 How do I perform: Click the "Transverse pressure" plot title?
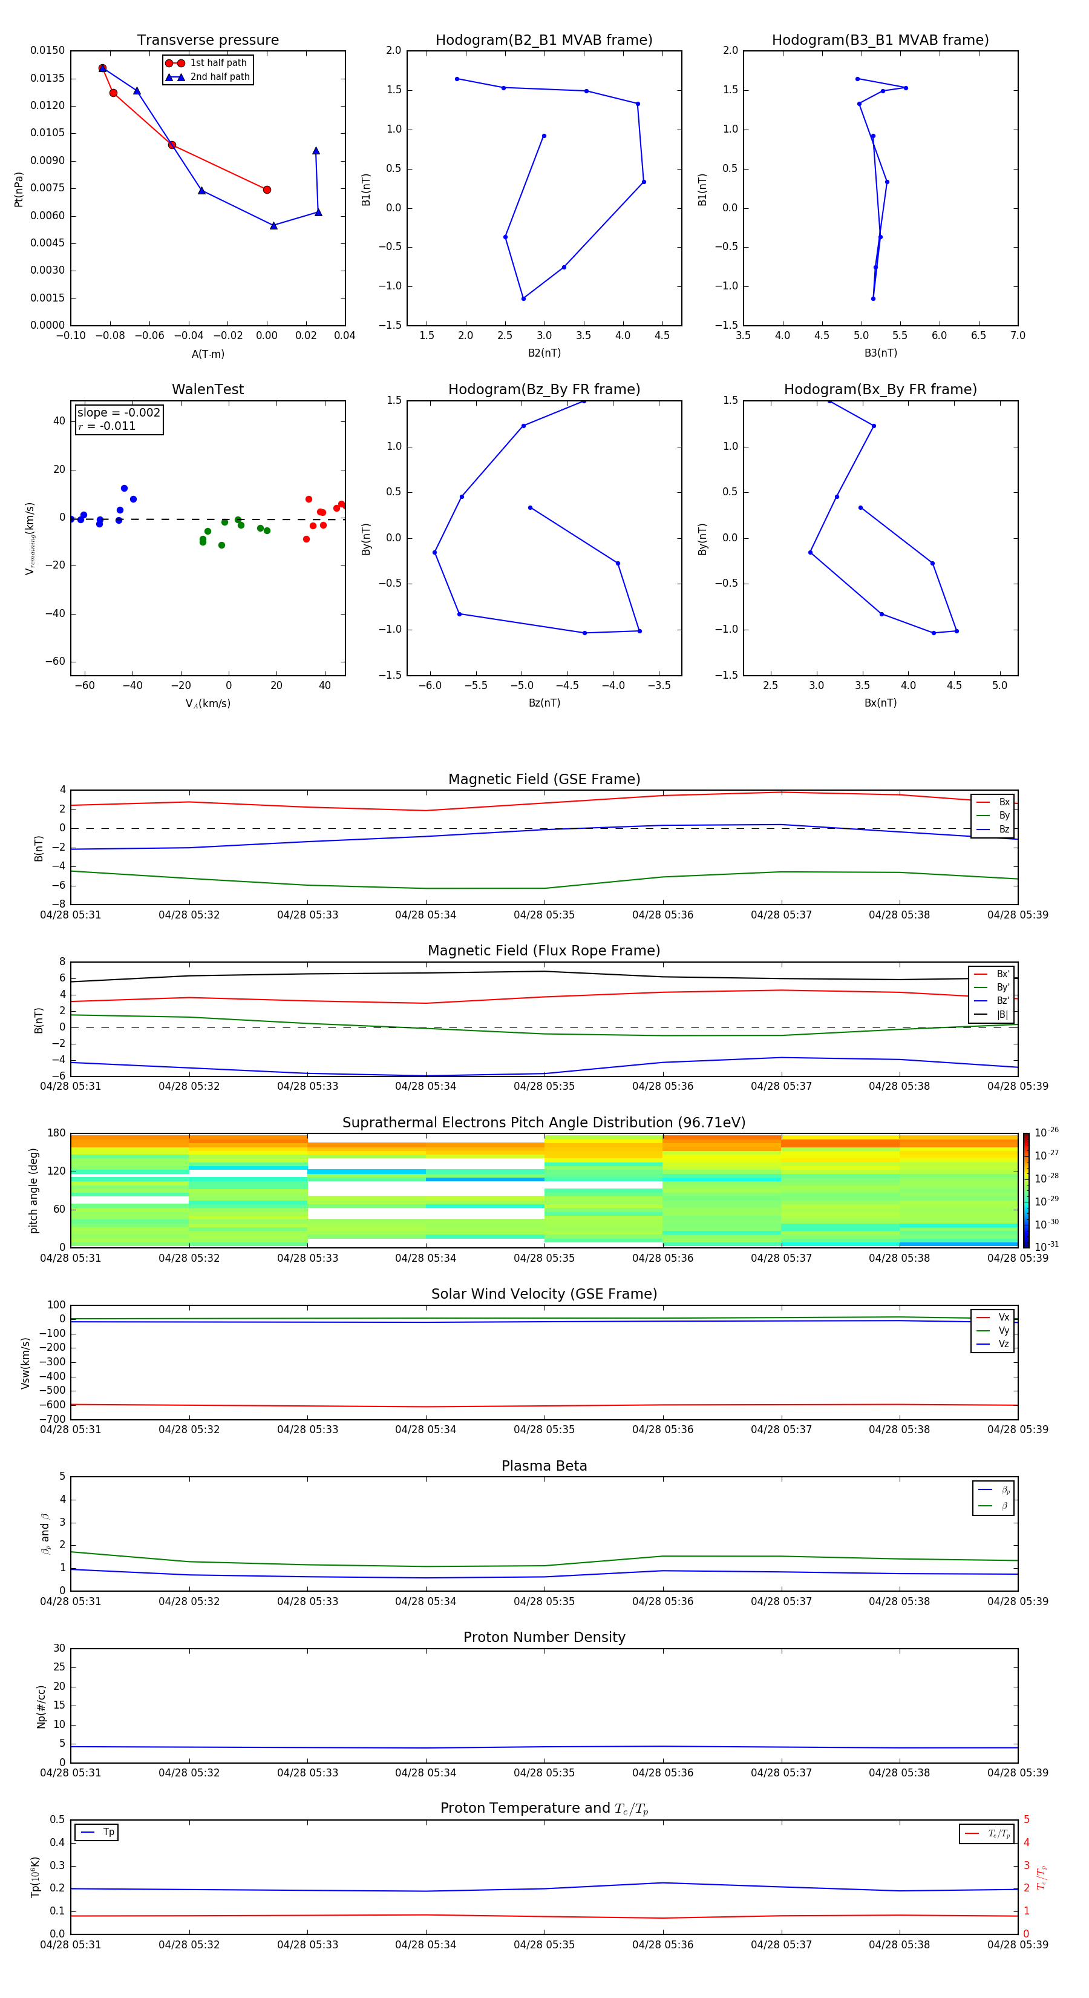point(208,39)
